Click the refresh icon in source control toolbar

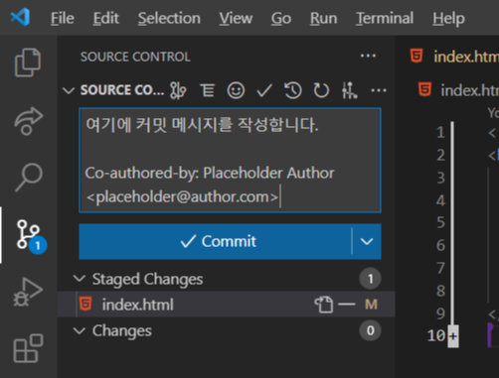point(321,90)
